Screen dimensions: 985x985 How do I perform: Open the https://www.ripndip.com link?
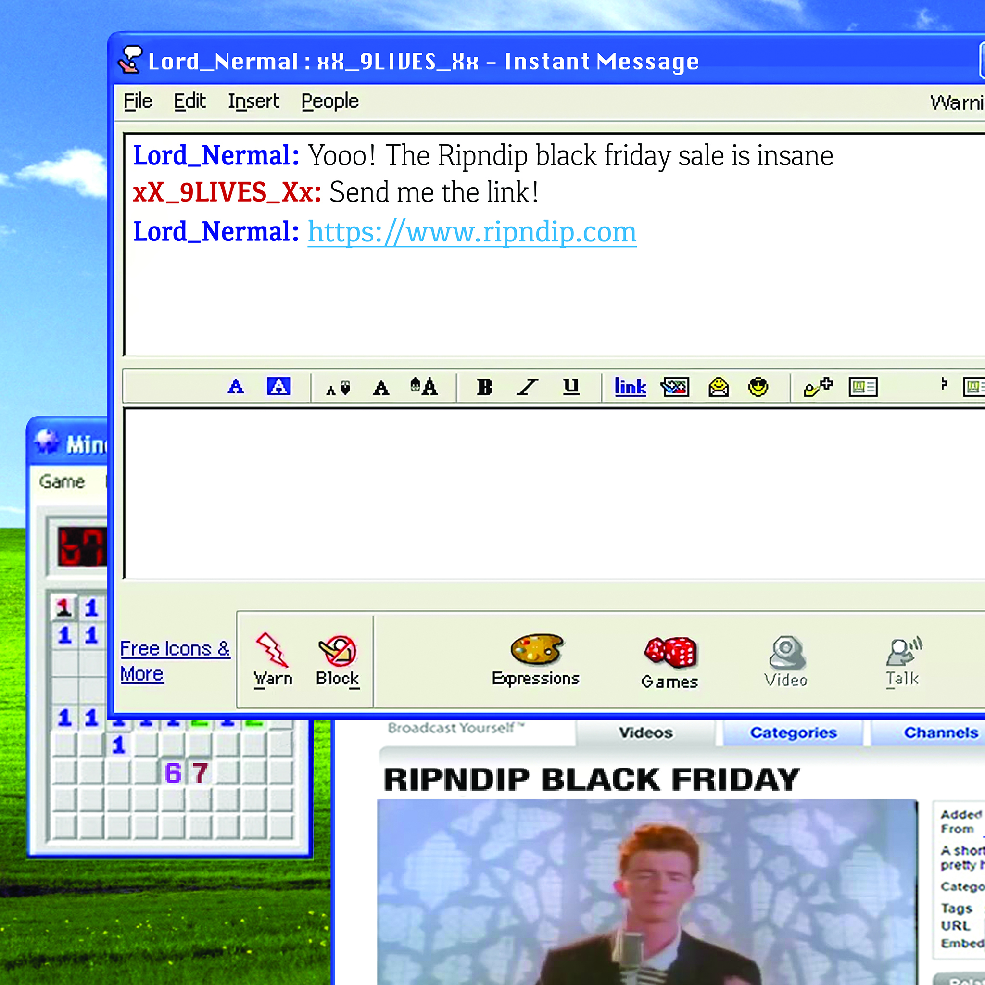[x=472, y=232]
